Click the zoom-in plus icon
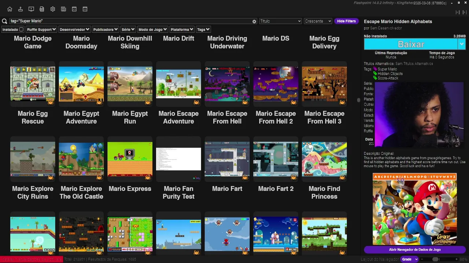 tap(456, 259)
